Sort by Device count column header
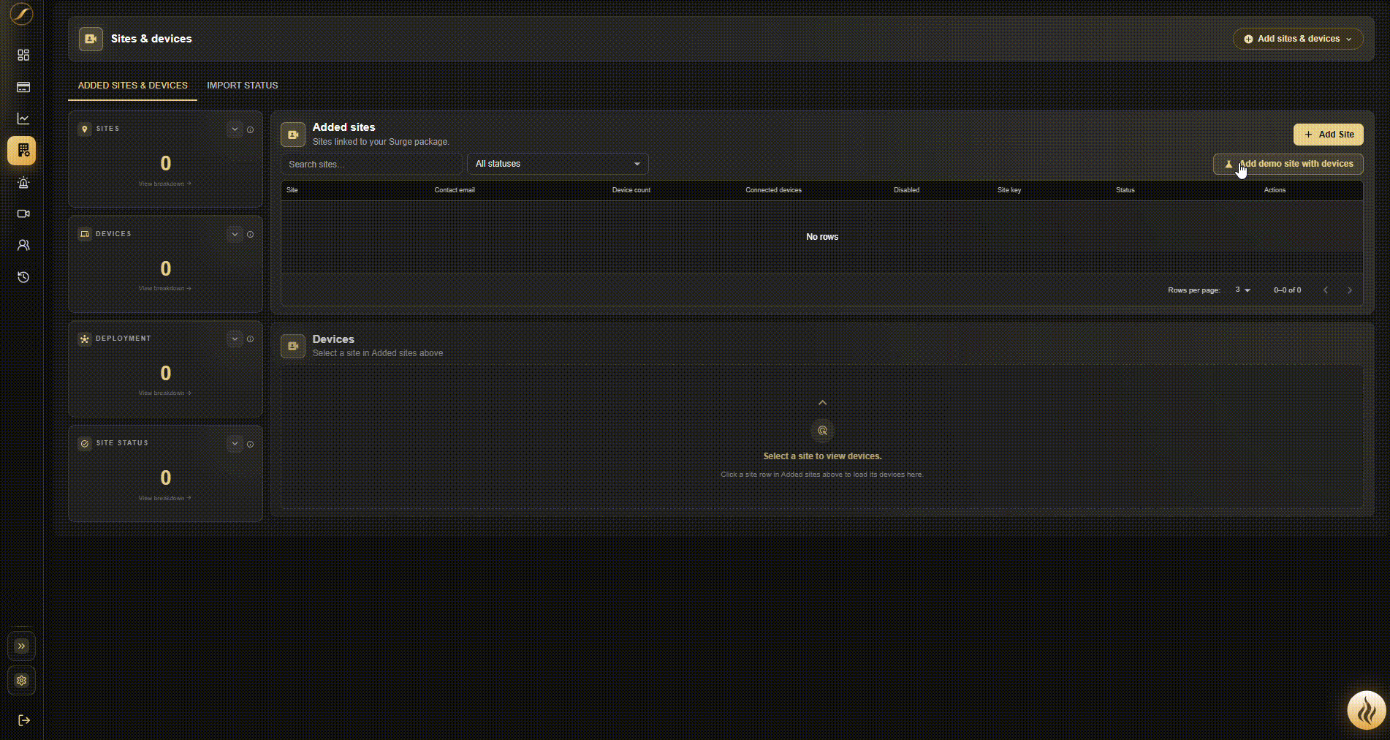The image size is (1390, 740). pos(631,190)
